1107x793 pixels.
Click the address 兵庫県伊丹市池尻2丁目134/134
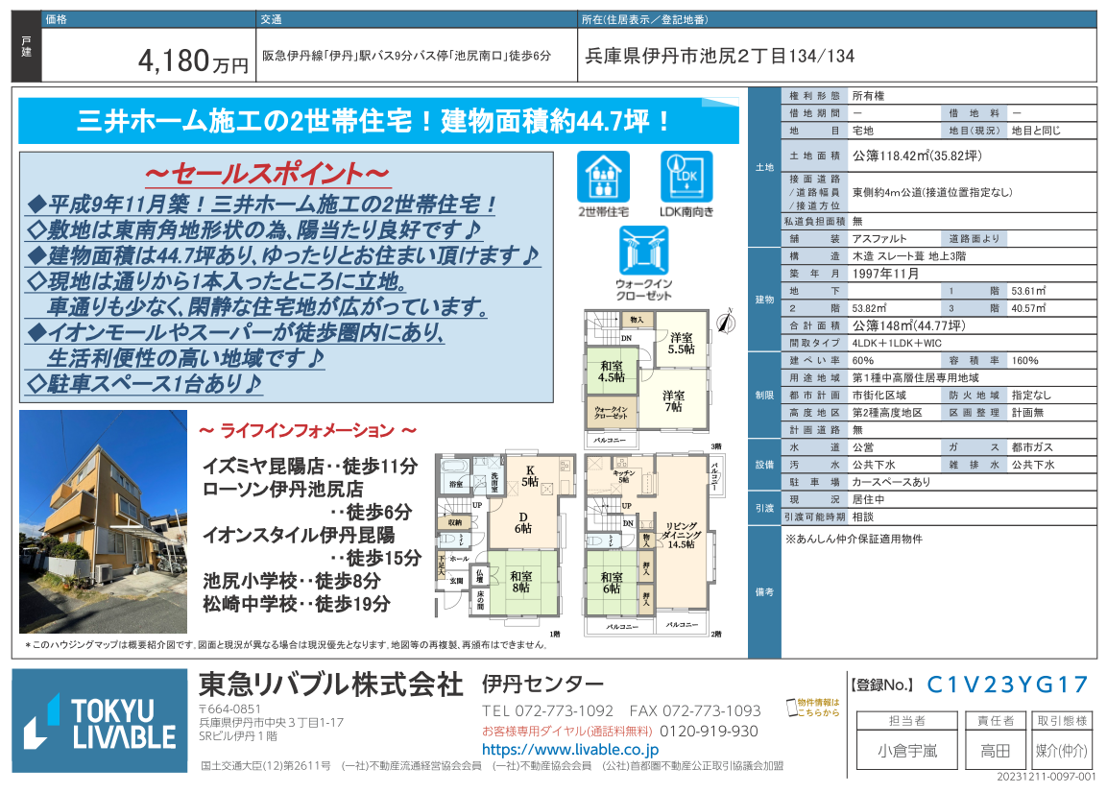(719, 57)
